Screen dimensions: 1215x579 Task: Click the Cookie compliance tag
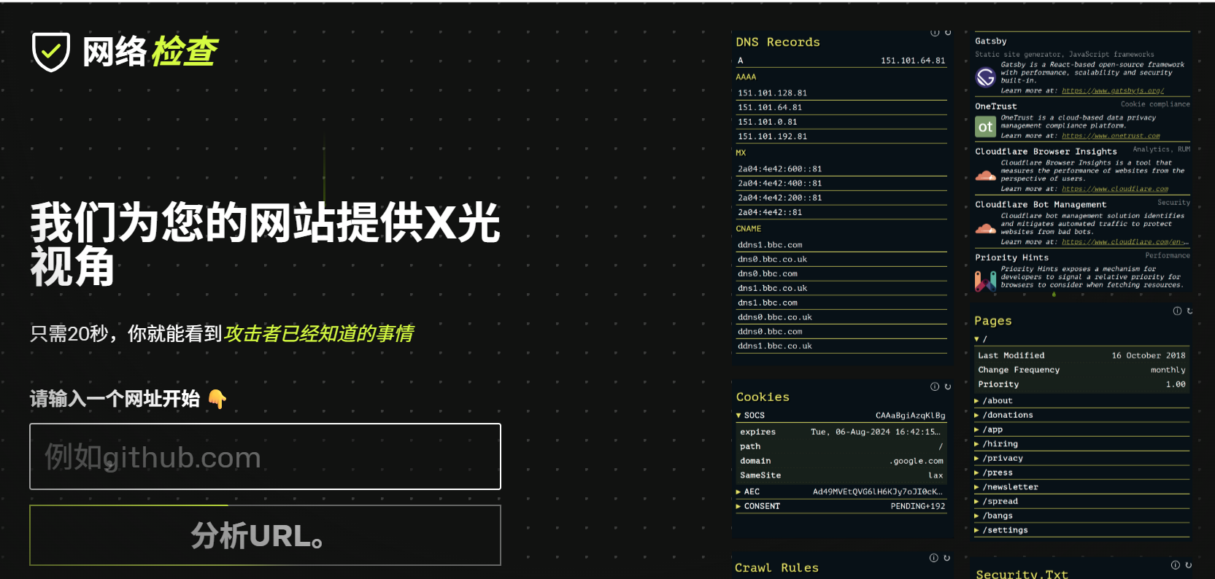(x=1155, y=104)
